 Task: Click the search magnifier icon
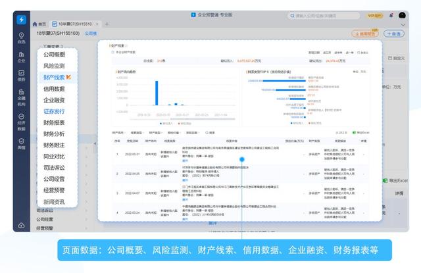292,16
